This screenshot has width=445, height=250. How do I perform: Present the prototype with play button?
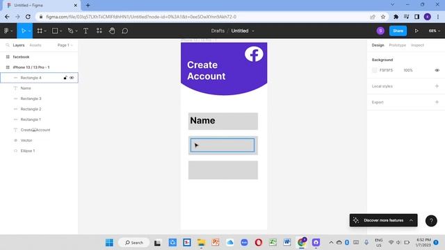(x=416, y=31)
